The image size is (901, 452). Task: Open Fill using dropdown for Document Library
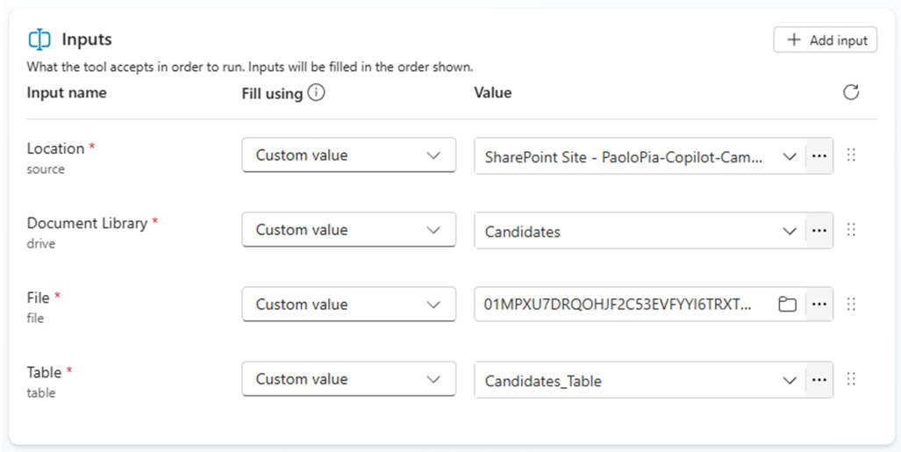tap(349, 229)
